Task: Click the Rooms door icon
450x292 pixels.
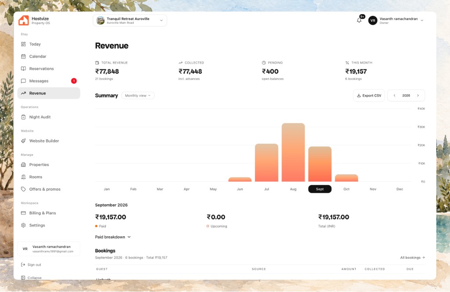Action: pos(23,177)
